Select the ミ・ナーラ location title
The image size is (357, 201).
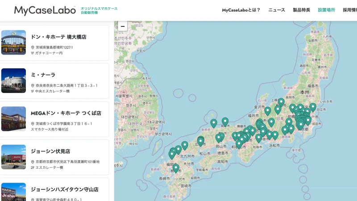43,75
